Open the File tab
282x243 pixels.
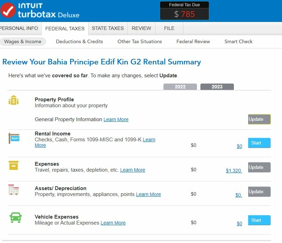click(x=169, y=29)
